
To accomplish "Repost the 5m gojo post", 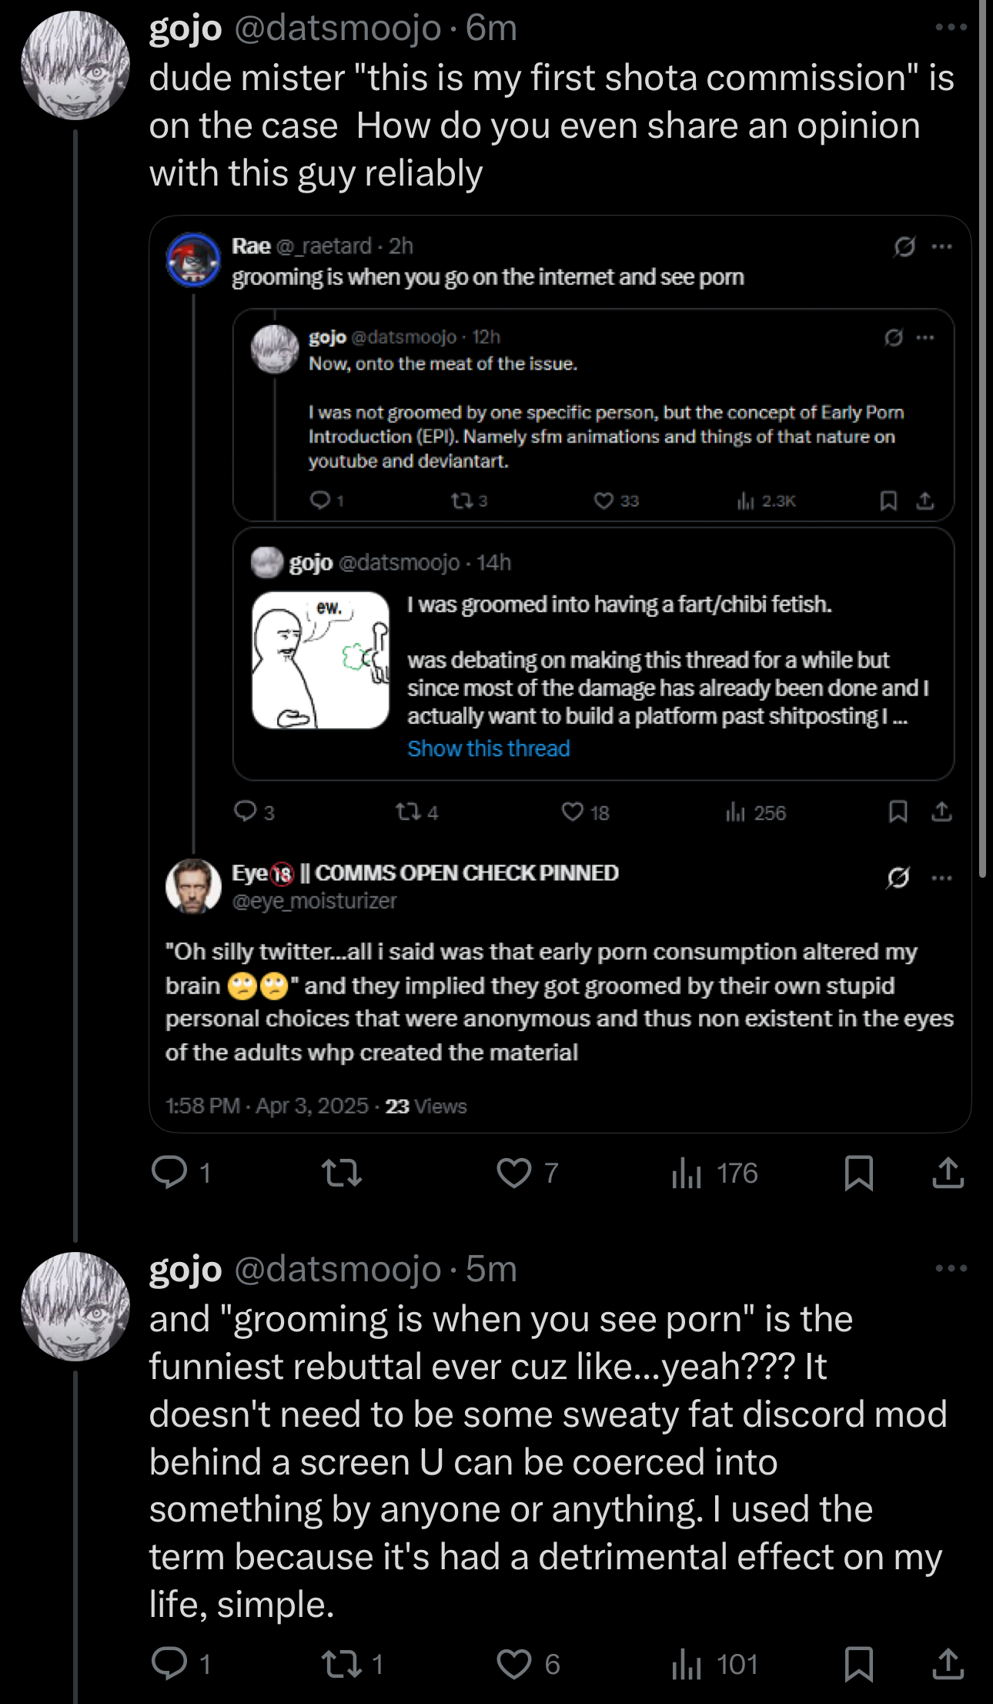I will [x=341, y=1664].
